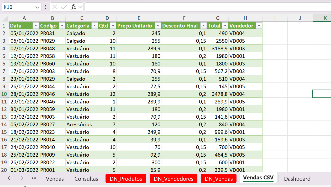Select column I header
The width and height of the screenshot is (331, 187).
[275, 18]
